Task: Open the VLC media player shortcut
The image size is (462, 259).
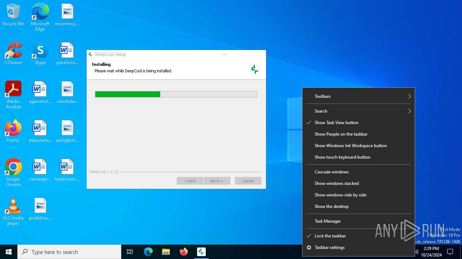Action: click(x=13, y=212)
